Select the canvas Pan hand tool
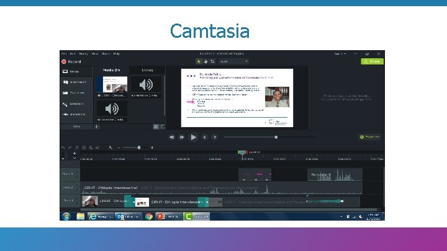 [x=205, y=61]
